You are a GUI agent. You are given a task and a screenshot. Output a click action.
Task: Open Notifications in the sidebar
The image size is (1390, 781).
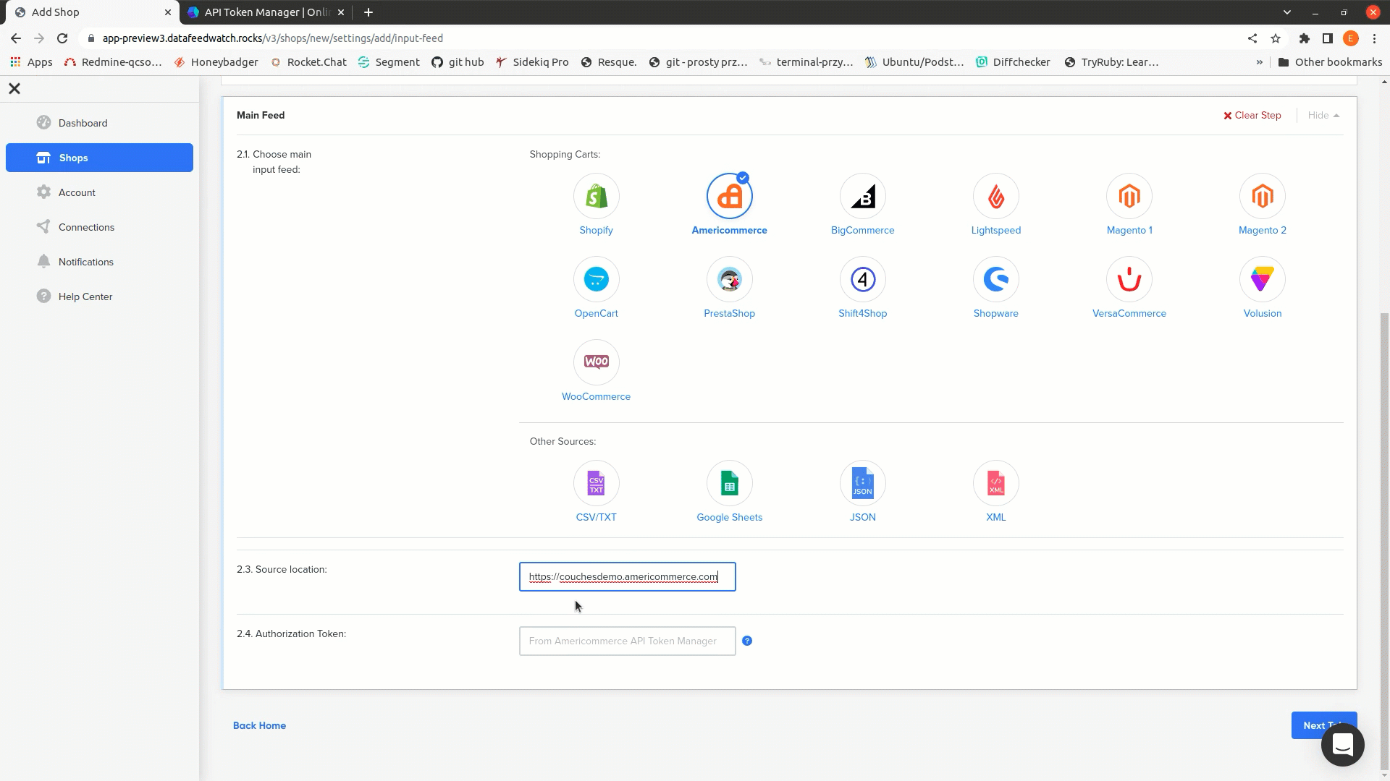pos(99,262)
